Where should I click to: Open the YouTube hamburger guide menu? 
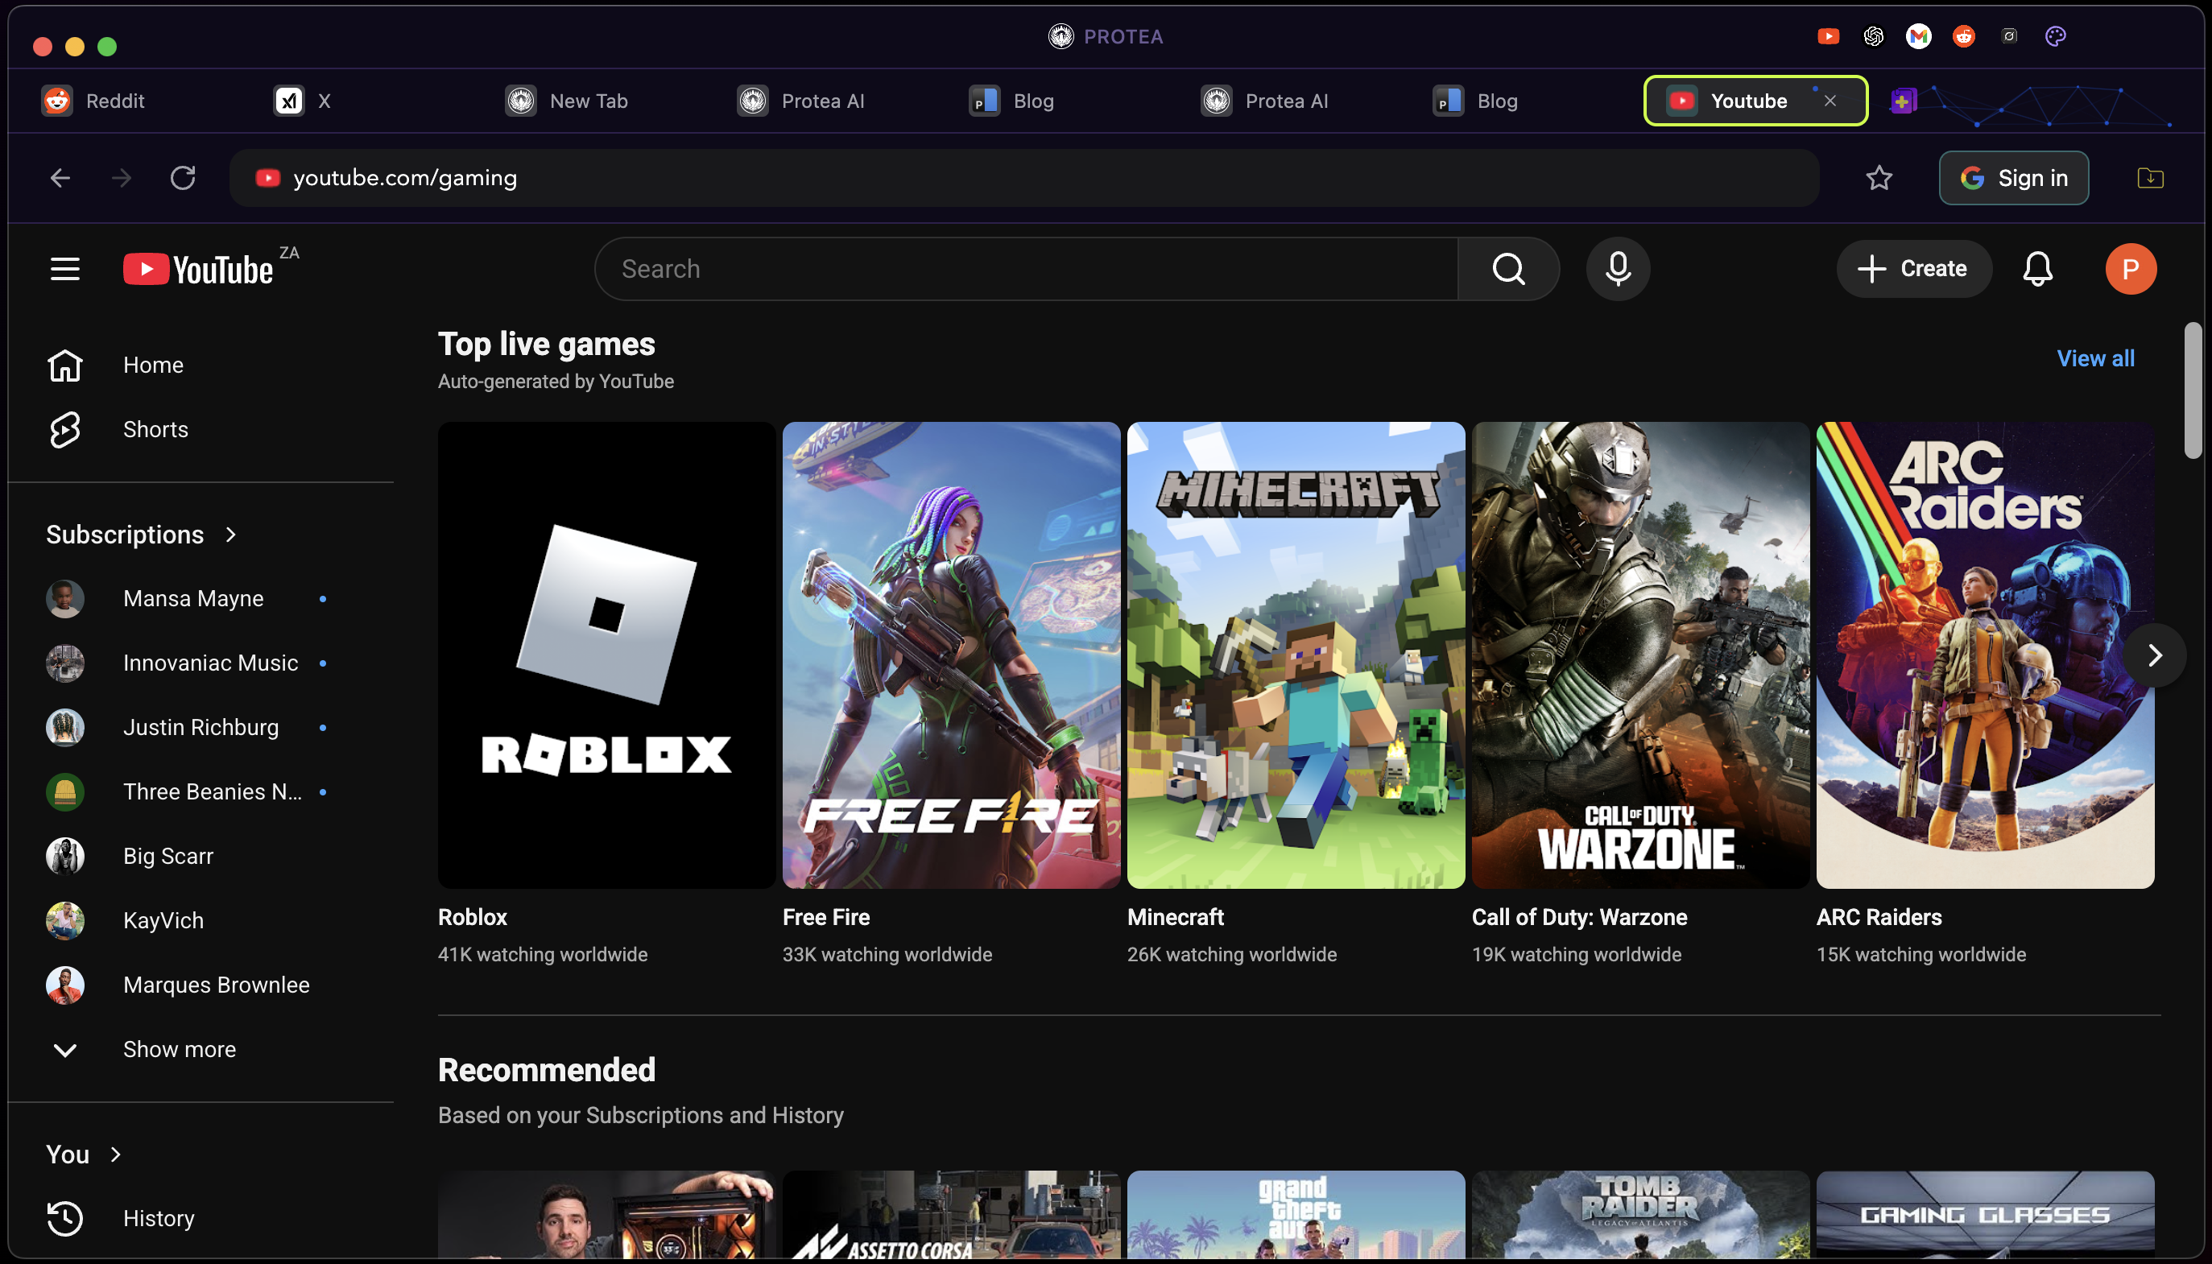point(65,269)
